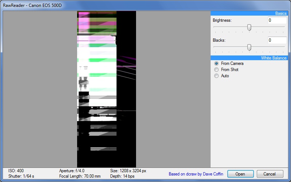This screenshot has width=291, height=182.
Task: Click the 'Shutter: 1/64 s' text
Action: (21, 176)
